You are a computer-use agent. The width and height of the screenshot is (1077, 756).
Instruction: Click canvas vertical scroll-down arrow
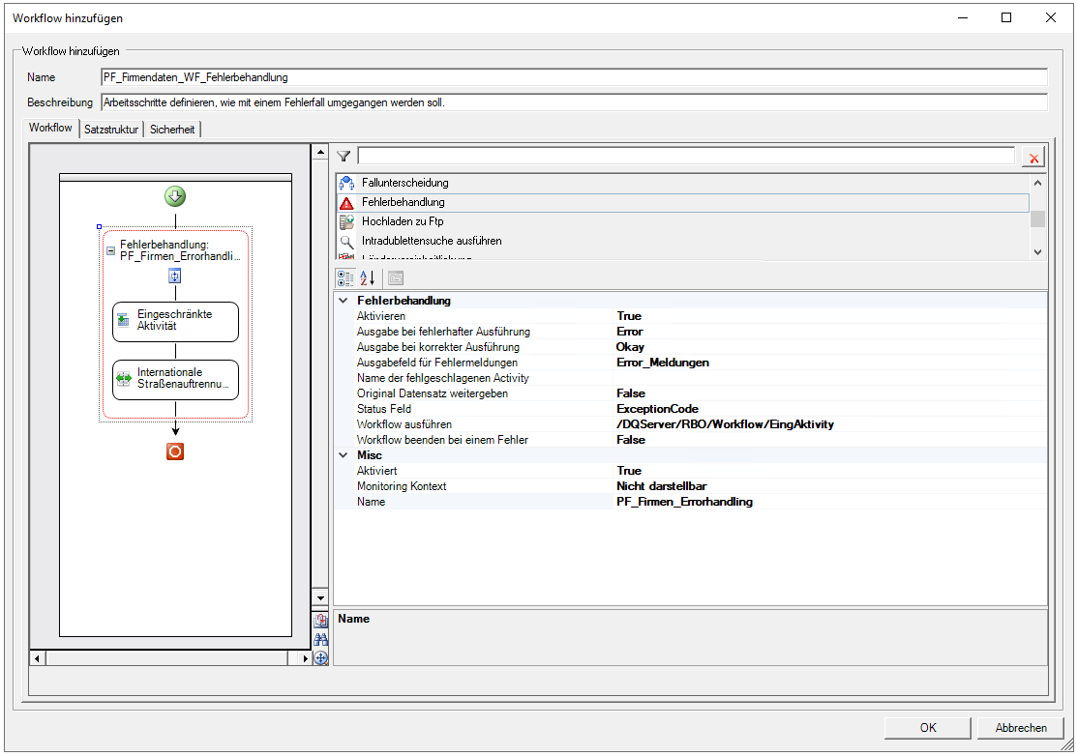320,598
